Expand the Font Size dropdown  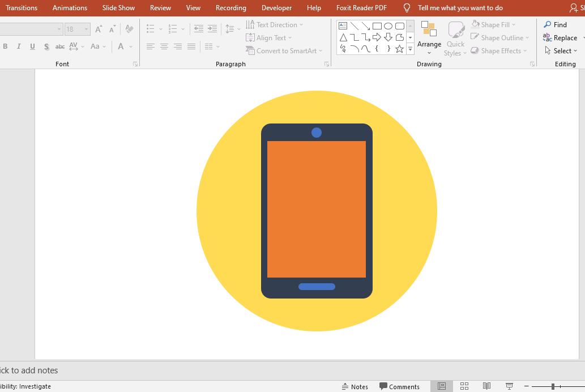(86, 28)
